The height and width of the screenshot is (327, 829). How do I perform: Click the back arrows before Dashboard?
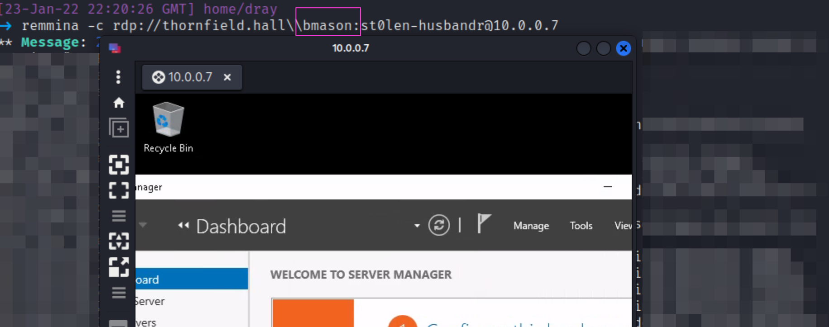[x=183, y=225]
